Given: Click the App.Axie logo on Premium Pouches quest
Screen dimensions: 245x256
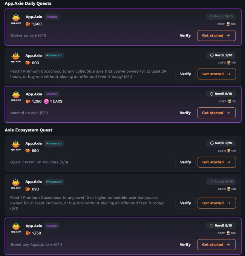Looking at the screenshot, I should (16, 146).
